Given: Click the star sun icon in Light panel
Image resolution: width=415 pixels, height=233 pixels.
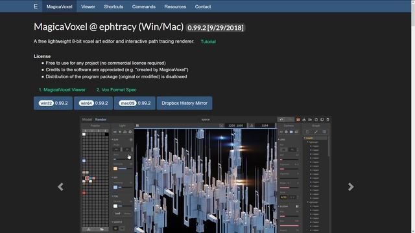Looking at the screenshot, I should [120, 132].
